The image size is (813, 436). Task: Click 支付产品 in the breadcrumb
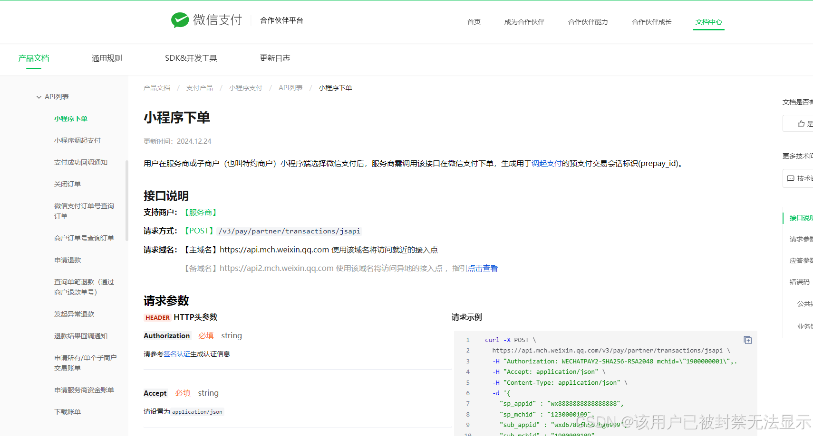click(200, 88)
